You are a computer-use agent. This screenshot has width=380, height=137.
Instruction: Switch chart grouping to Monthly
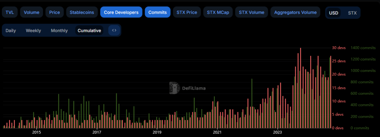59,30
